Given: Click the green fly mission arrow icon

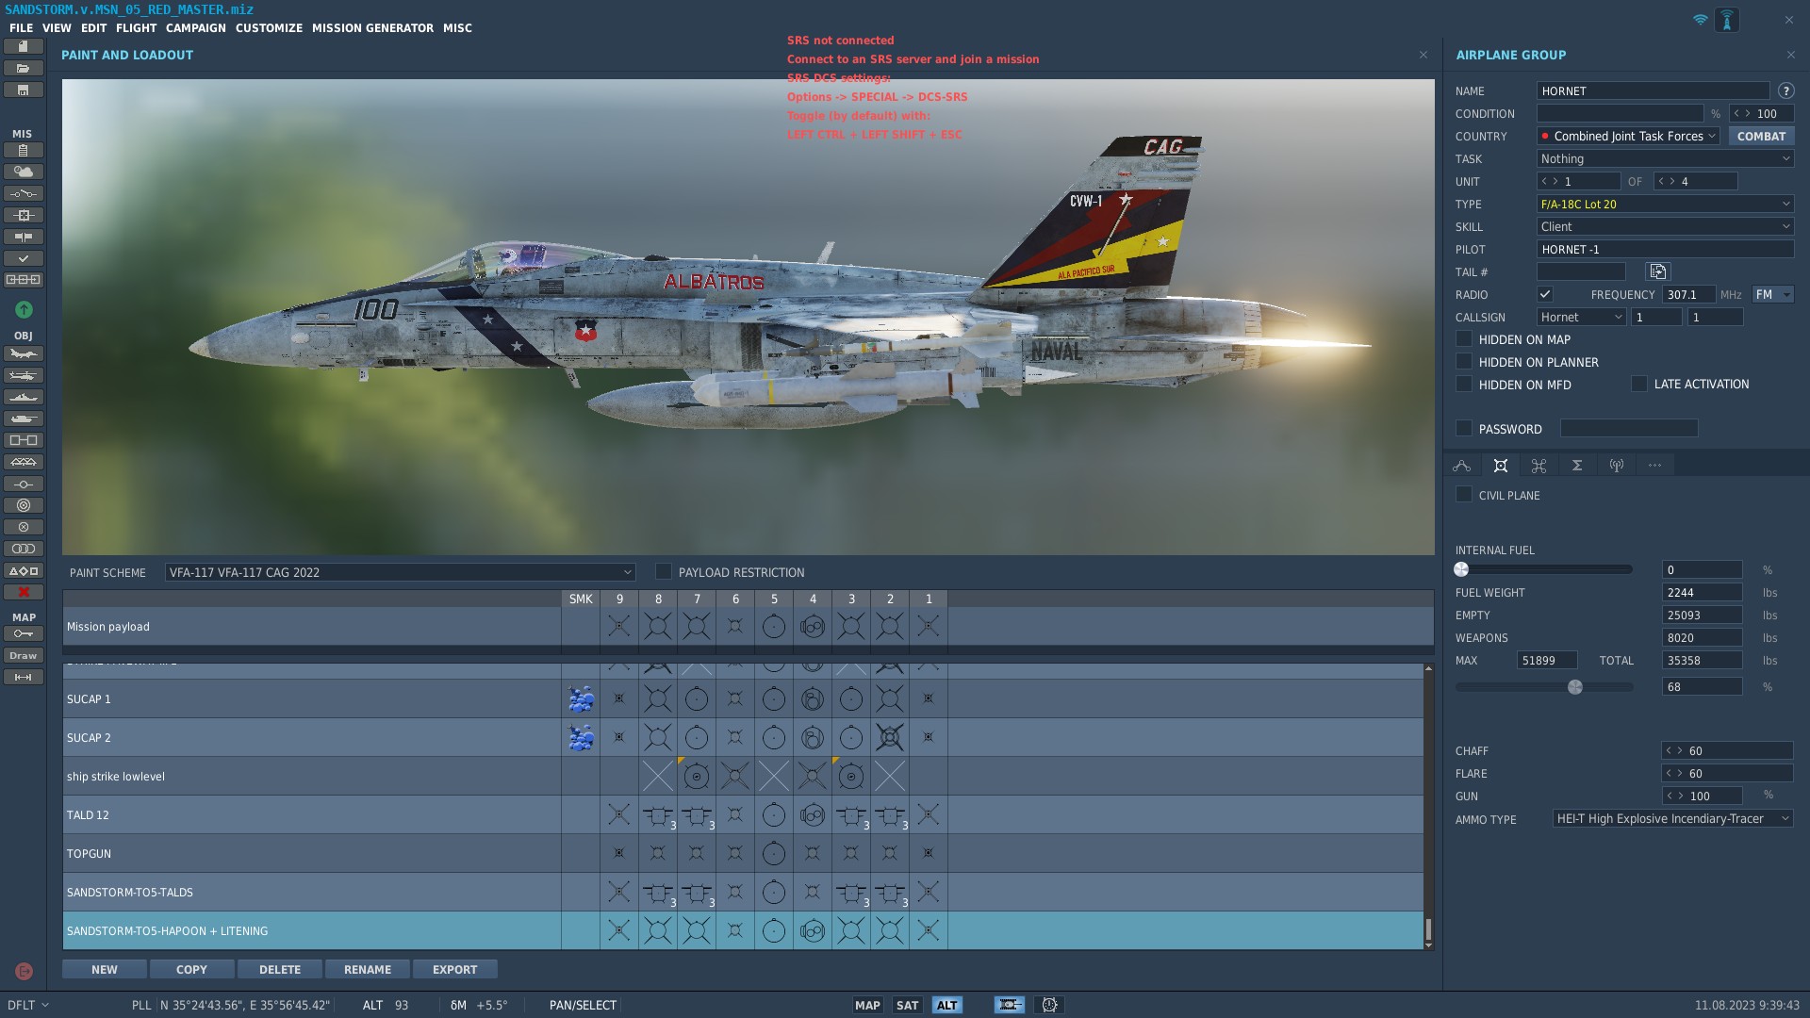Looking at the screenshot, I should point(24,309).
